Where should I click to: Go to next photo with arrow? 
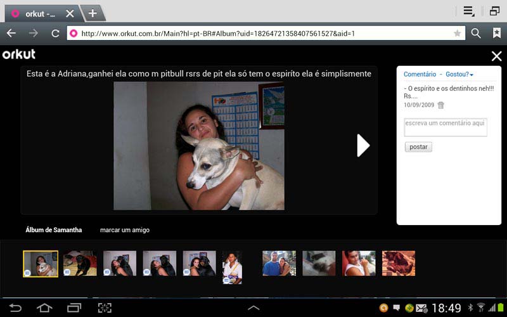pos(363,145)
